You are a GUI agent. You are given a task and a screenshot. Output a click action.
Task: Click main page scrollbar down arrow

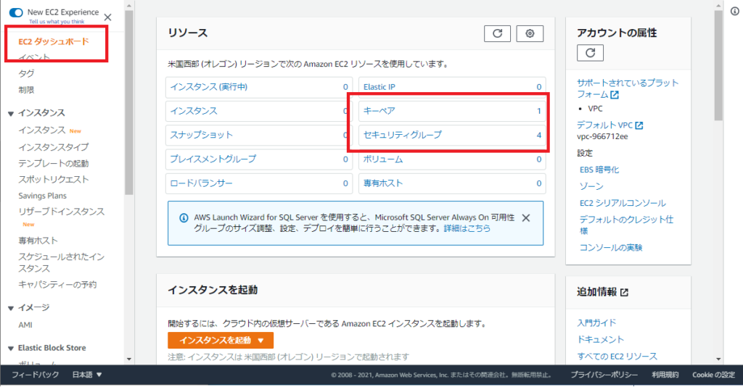pos(718,359)
